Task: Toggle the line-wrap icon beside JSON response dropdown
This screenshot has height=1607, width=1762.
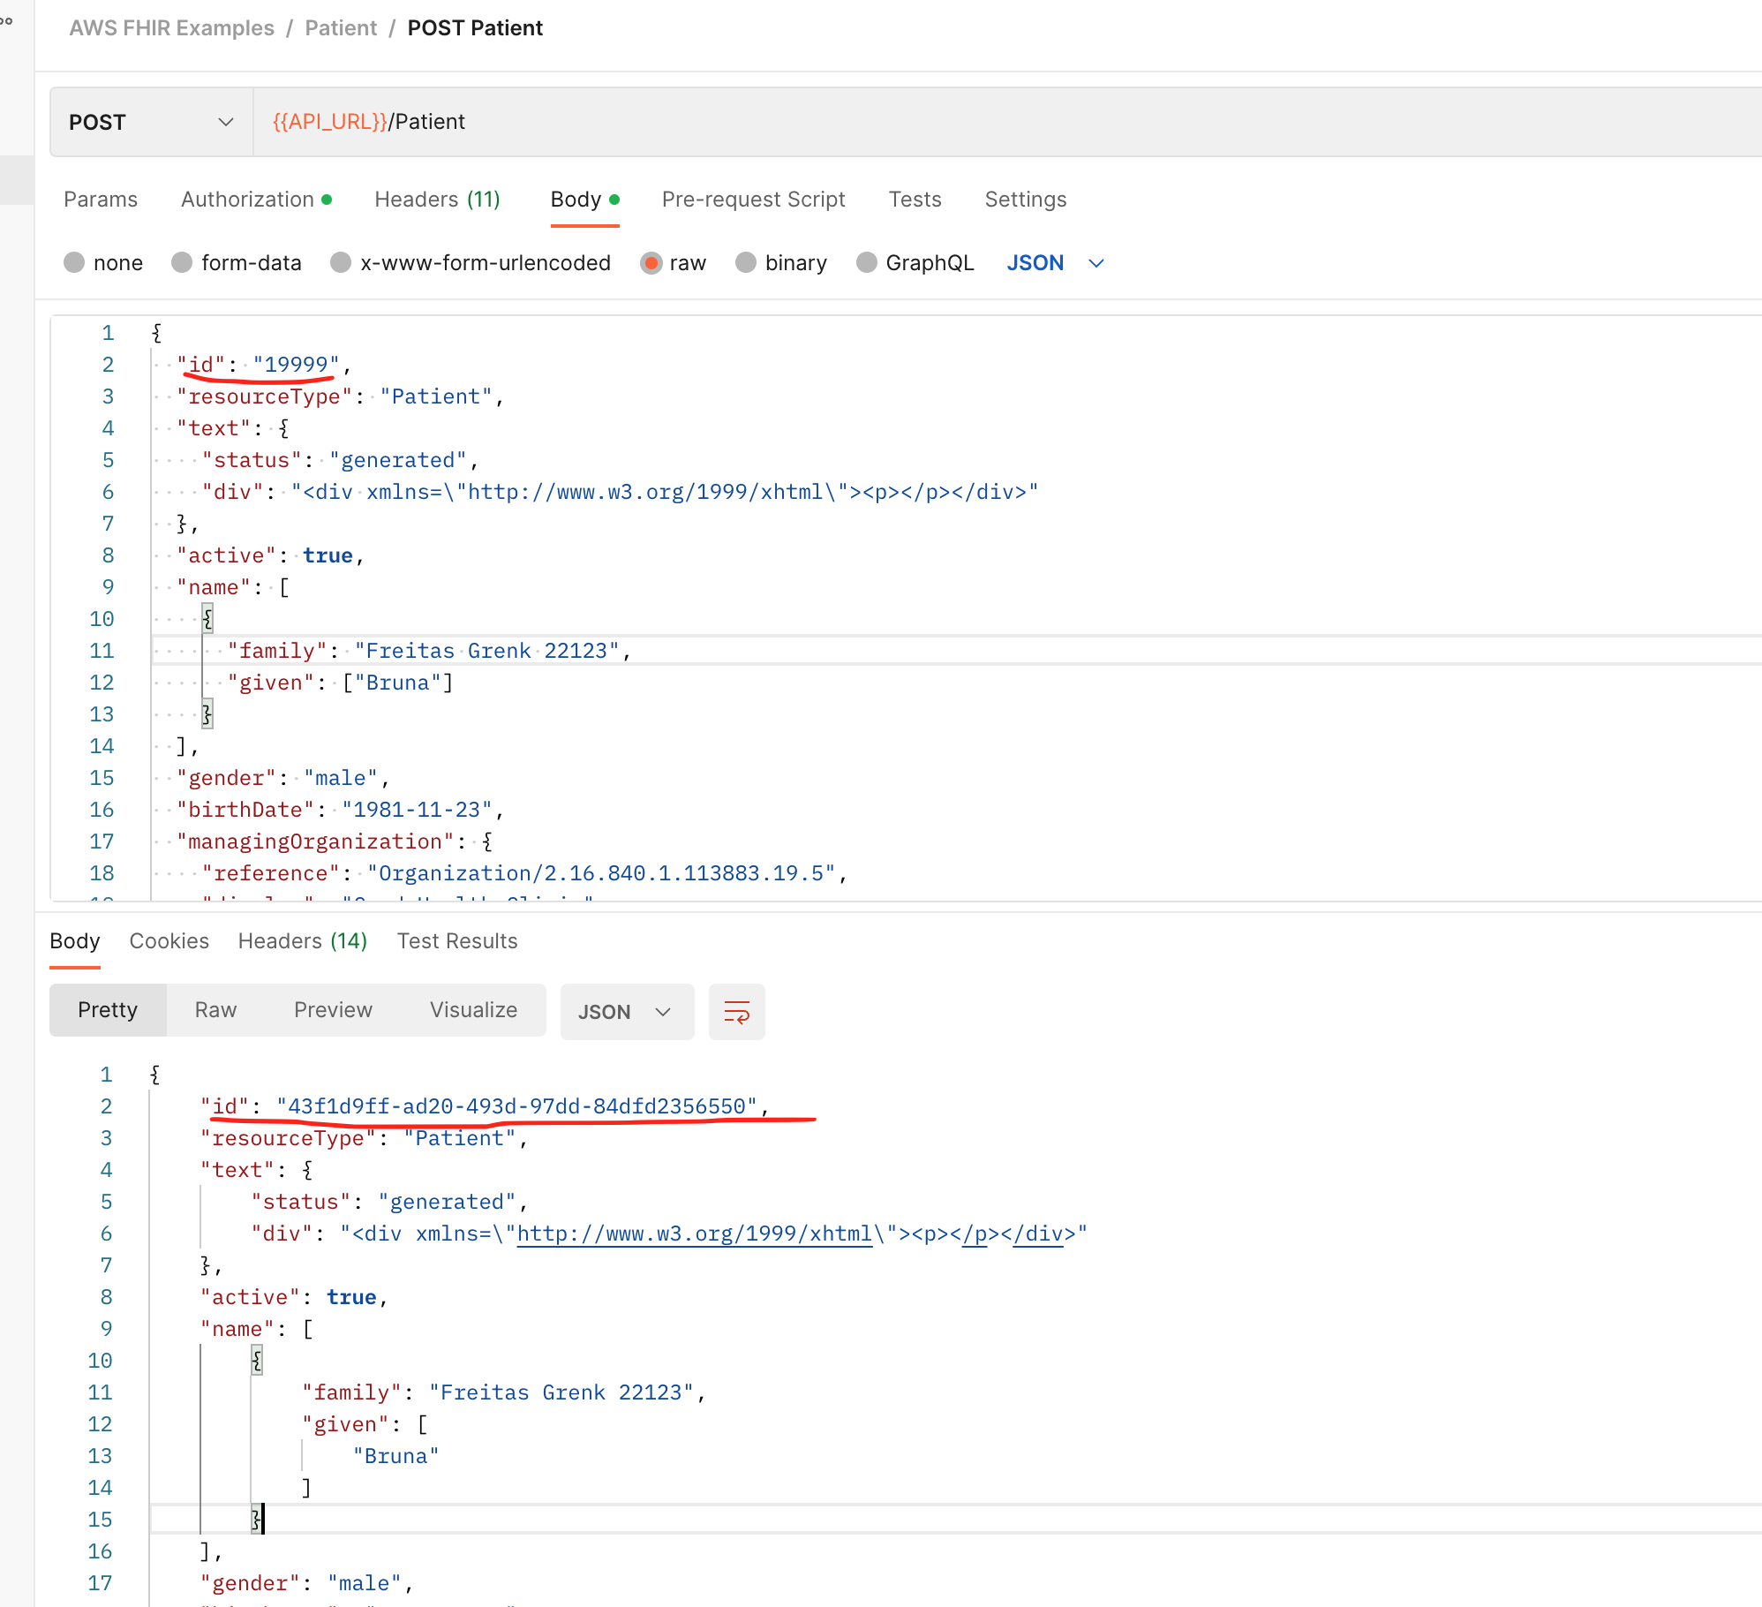Action: coord(736,1012)
